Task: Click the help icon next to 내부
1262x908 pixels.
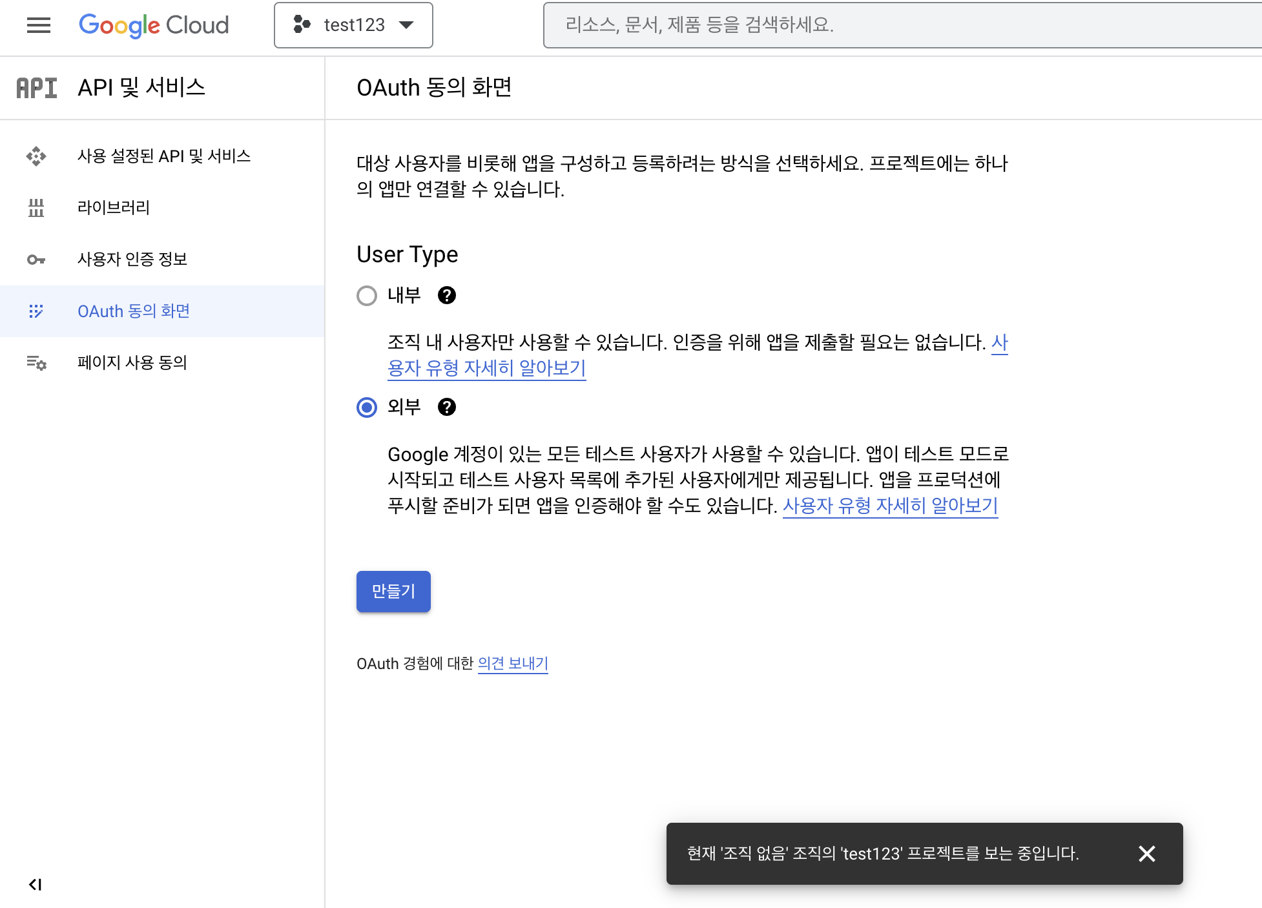Action: click(x=447, y=295)
